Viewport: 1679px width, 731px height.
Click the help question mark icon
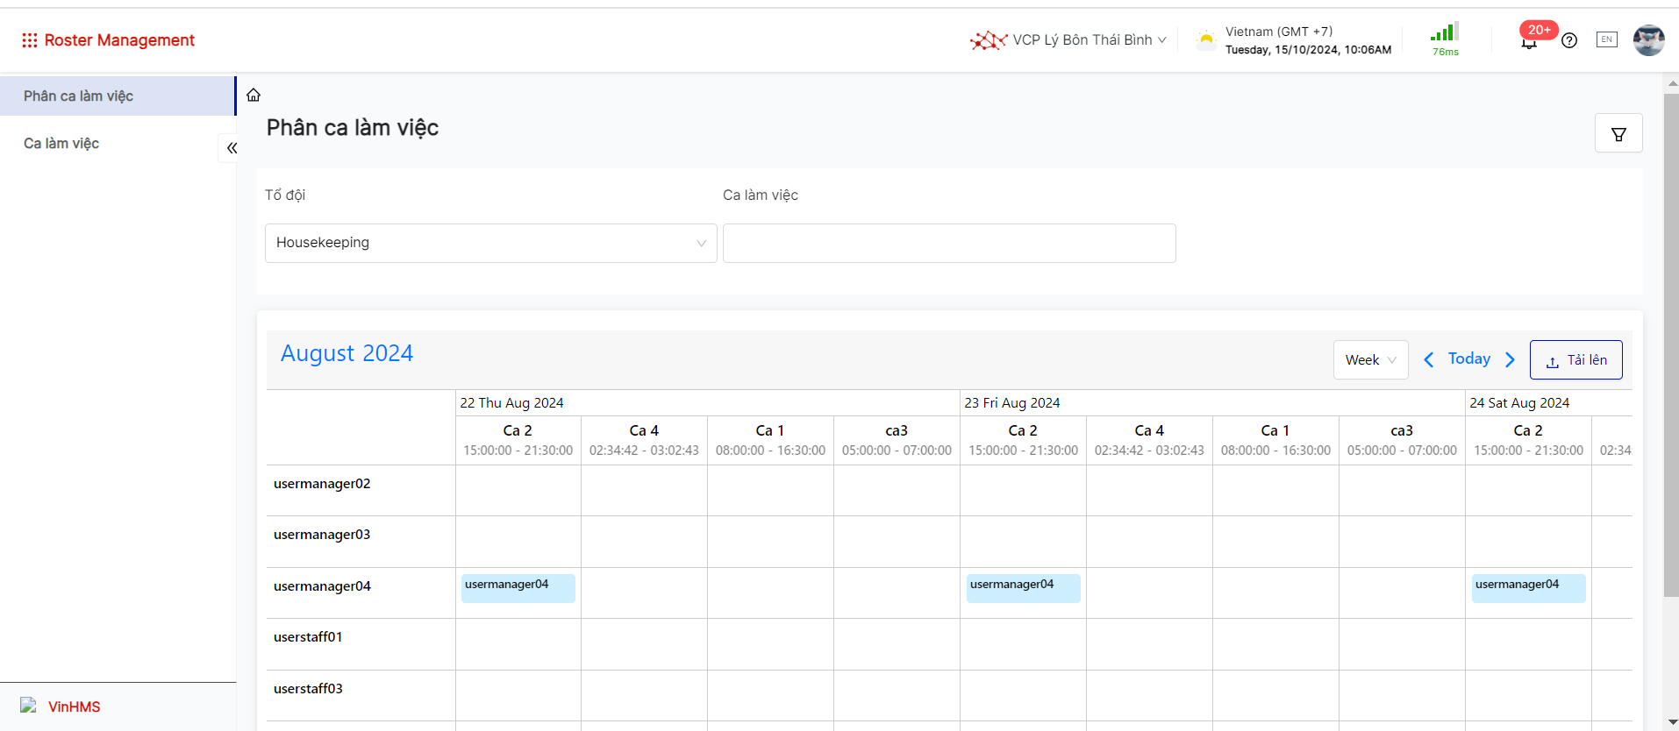coord(1569,40)
